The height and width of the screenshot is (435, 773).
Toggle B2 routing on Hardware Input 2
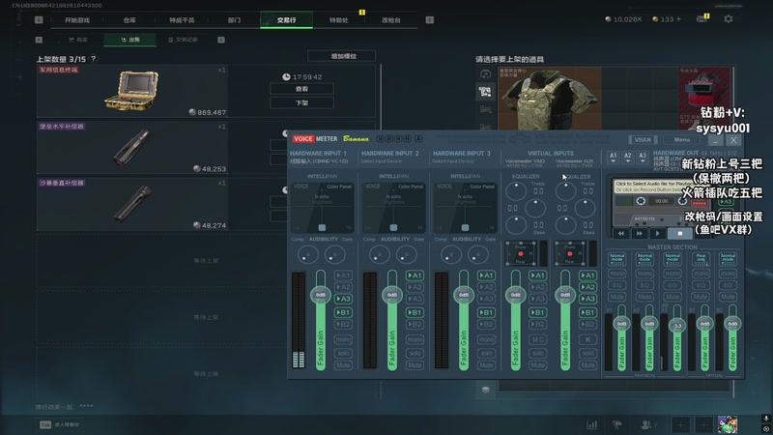pos(415,325)
